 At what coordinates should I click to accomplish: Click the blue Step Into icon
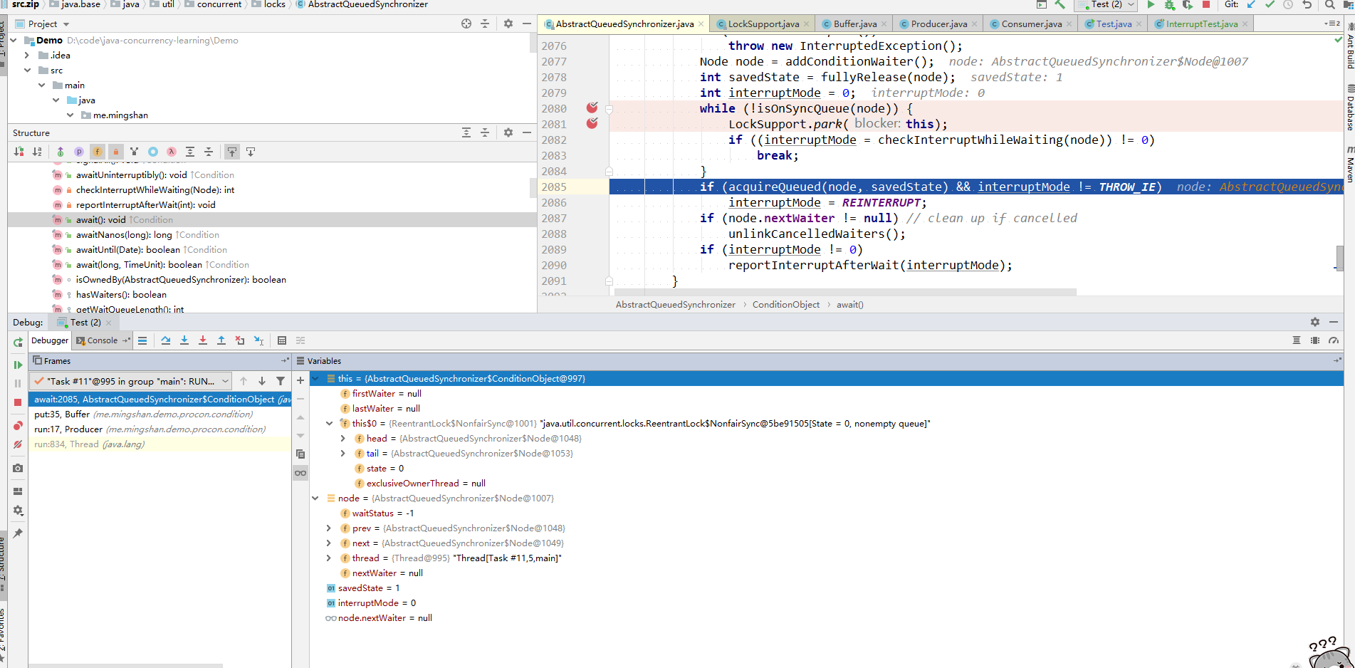point(184,340)
